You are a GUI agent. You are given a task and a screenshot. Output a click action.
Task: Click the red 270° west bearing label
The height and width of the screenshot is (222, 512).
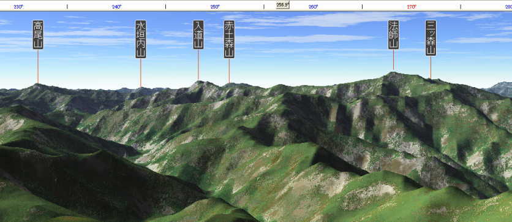(x=412, y=7)
